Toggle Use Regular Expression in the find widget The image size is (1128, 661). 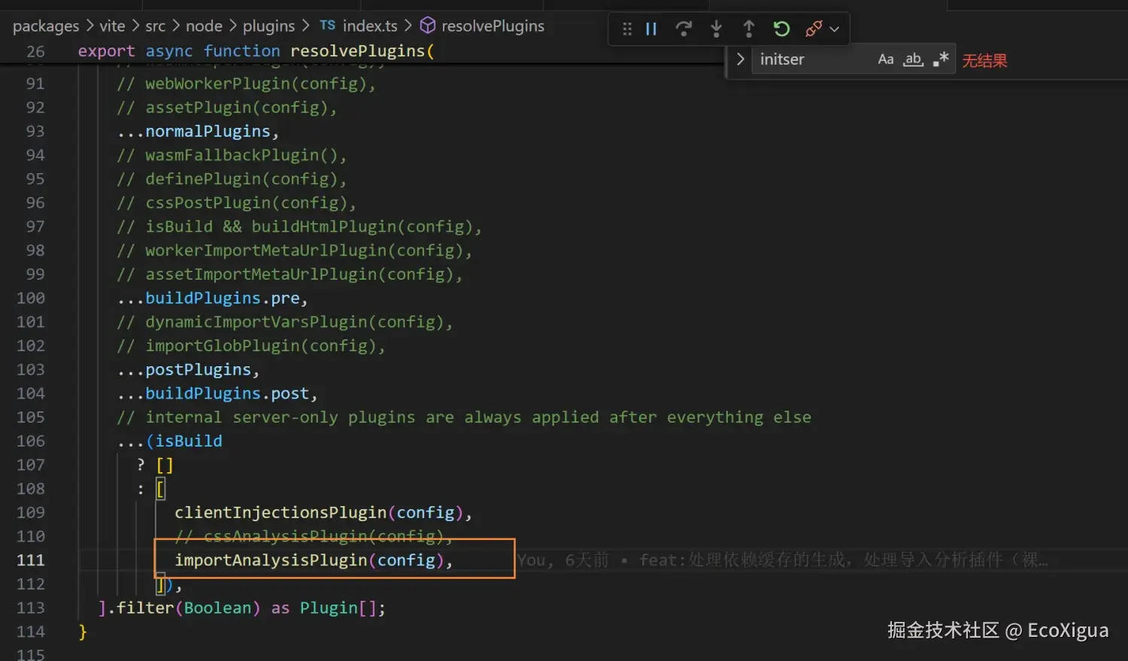[941, 59]
